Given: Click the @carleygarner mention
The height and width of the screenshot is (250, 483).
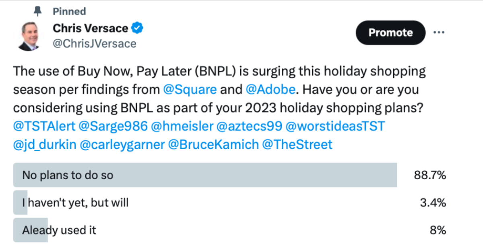Looking at the screenshot, I should coord(122,144).
